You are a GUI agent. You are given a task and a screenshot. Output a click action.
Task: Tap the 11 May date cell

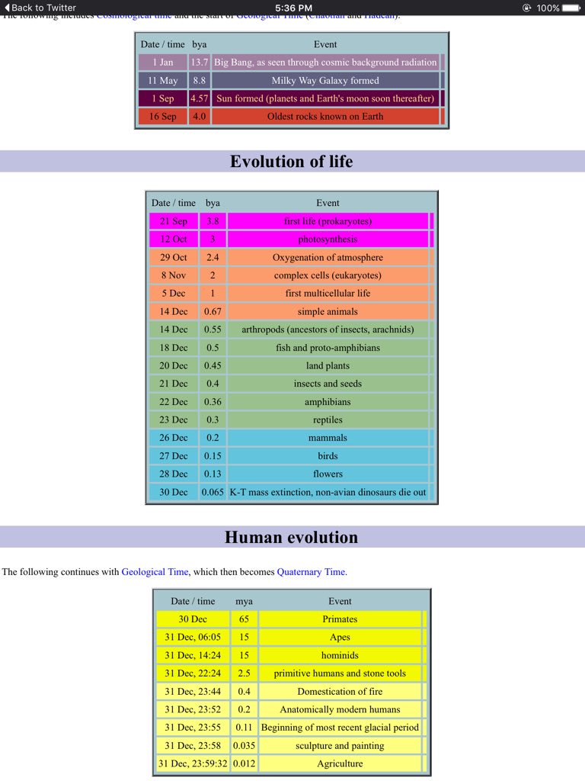pos(163,80)
